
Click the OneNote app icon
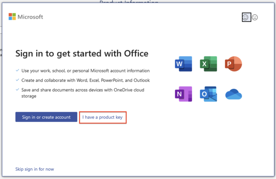(183, 94)
